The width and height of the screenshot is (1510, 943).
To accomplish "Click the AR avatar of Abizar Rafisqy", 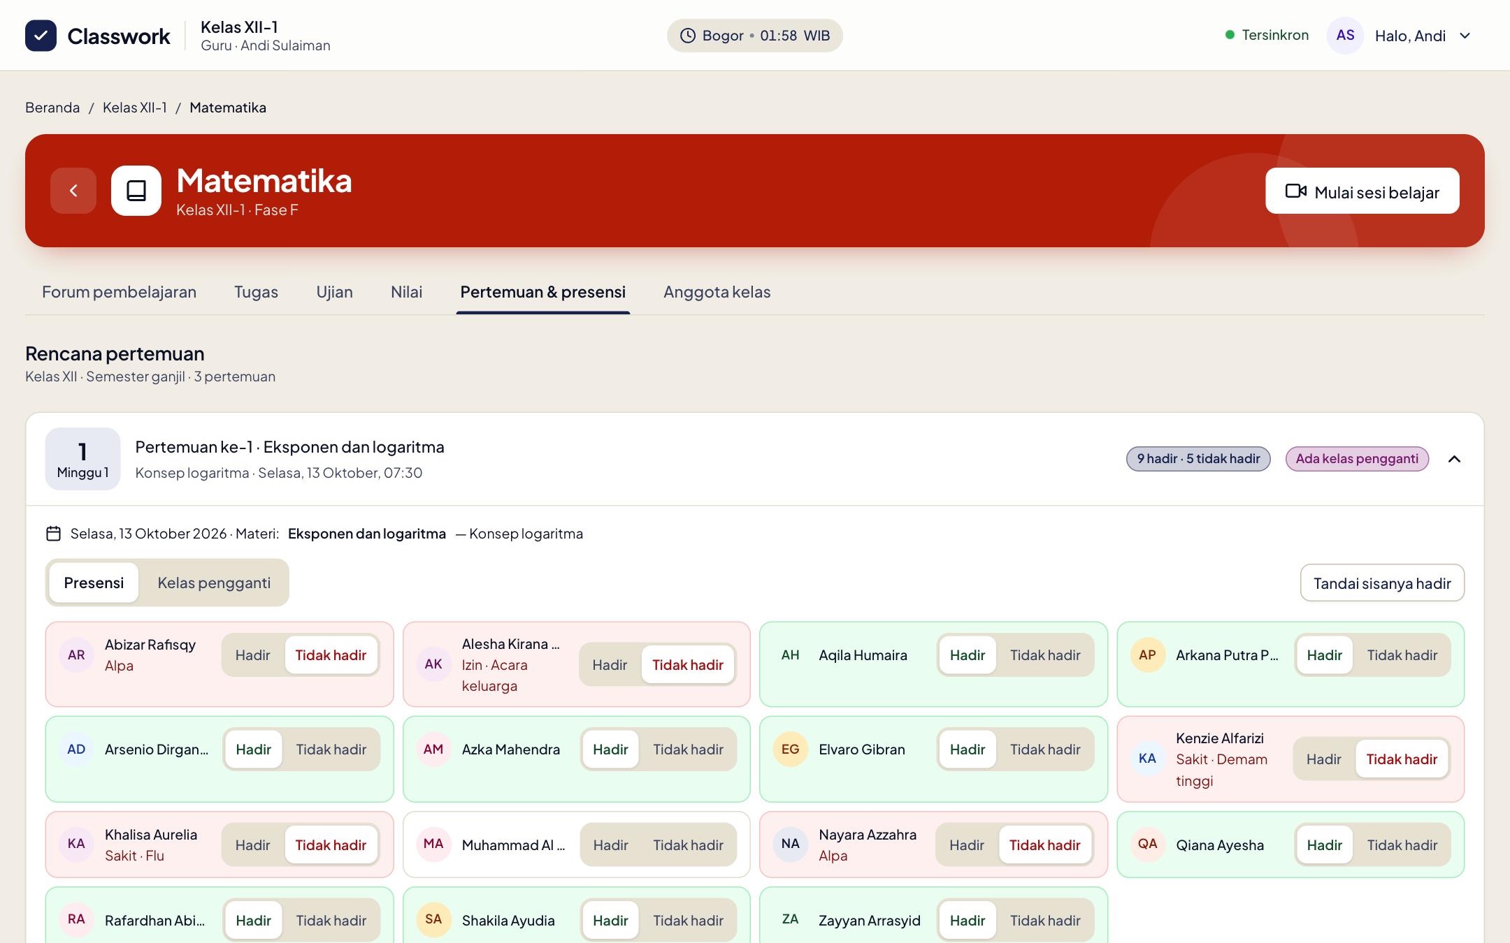I will click(76, 655).
